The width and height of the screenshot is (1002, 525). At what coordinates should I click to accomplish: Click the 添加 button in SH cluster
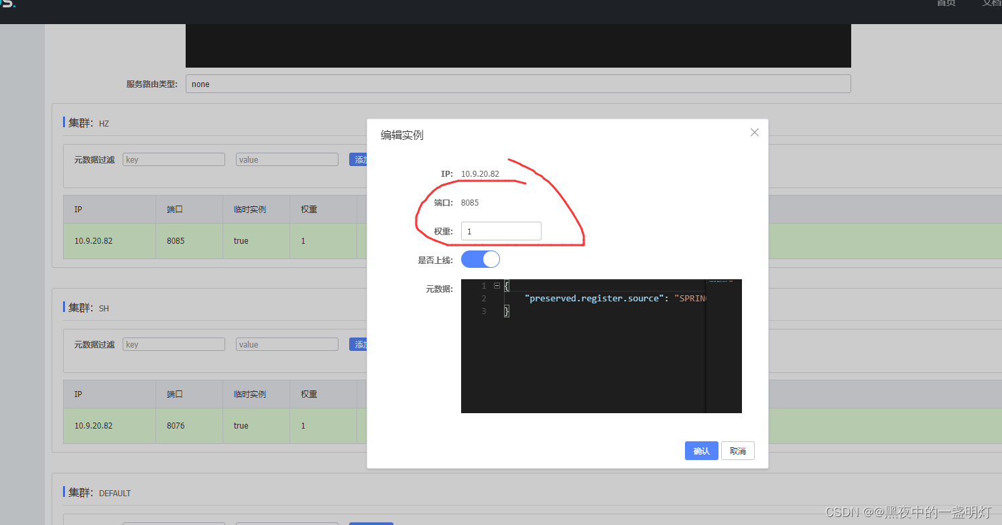(358, 344)
